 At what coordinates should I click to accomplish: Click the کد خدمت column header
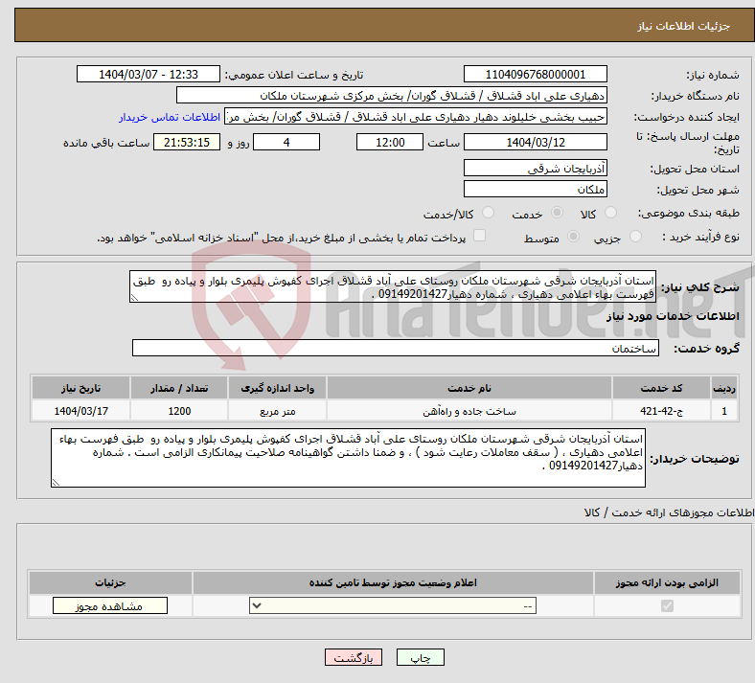point(662,388)
